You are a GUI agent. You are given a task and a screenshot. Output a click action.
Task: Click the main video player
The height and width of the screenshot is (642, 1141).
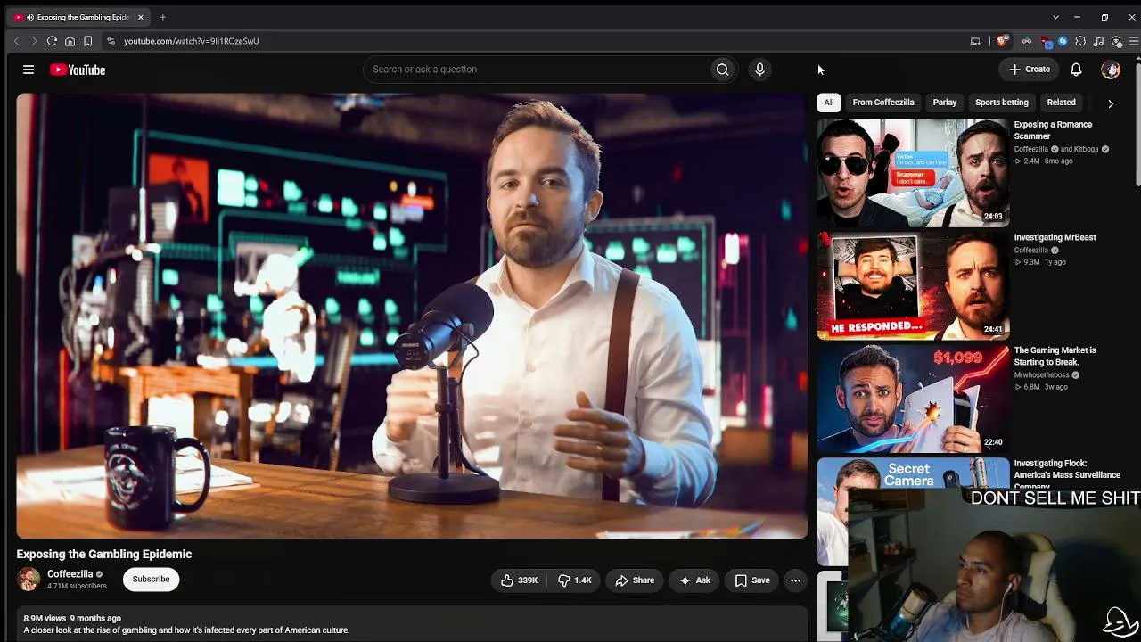[x=412, y=316]
